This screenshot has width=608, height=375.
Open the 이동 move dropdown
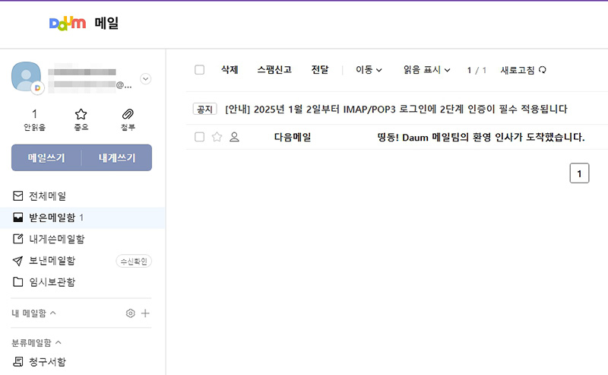pos(369,70)
